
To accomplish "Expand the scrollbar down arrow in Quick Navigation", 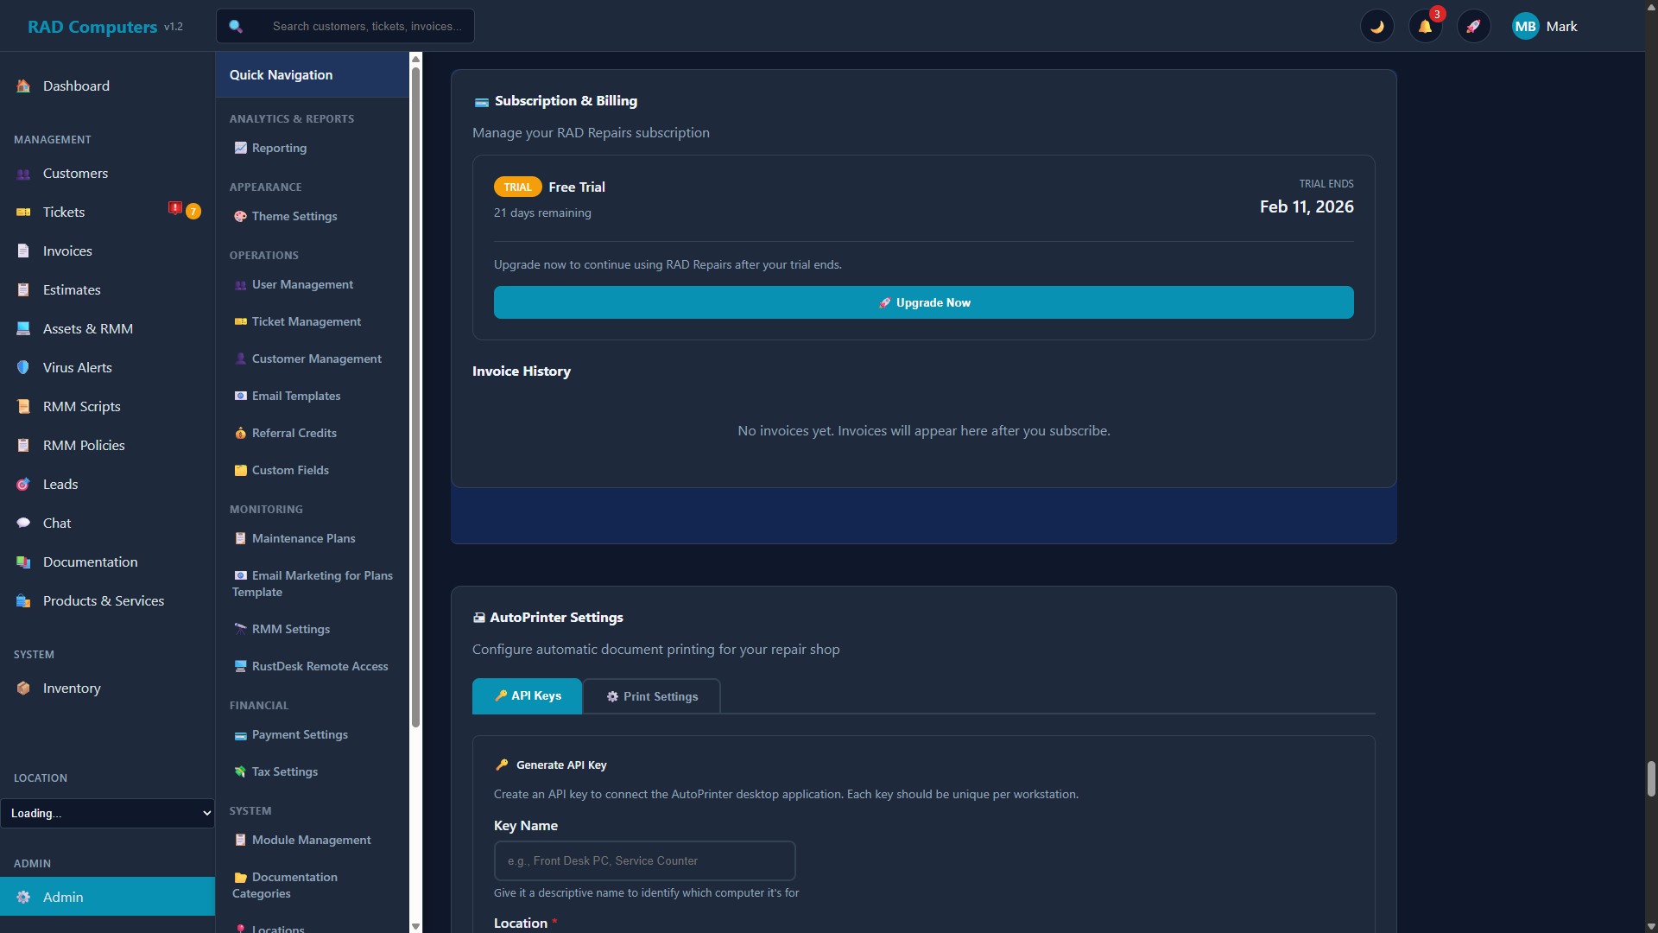I will [x=416, y=926].
